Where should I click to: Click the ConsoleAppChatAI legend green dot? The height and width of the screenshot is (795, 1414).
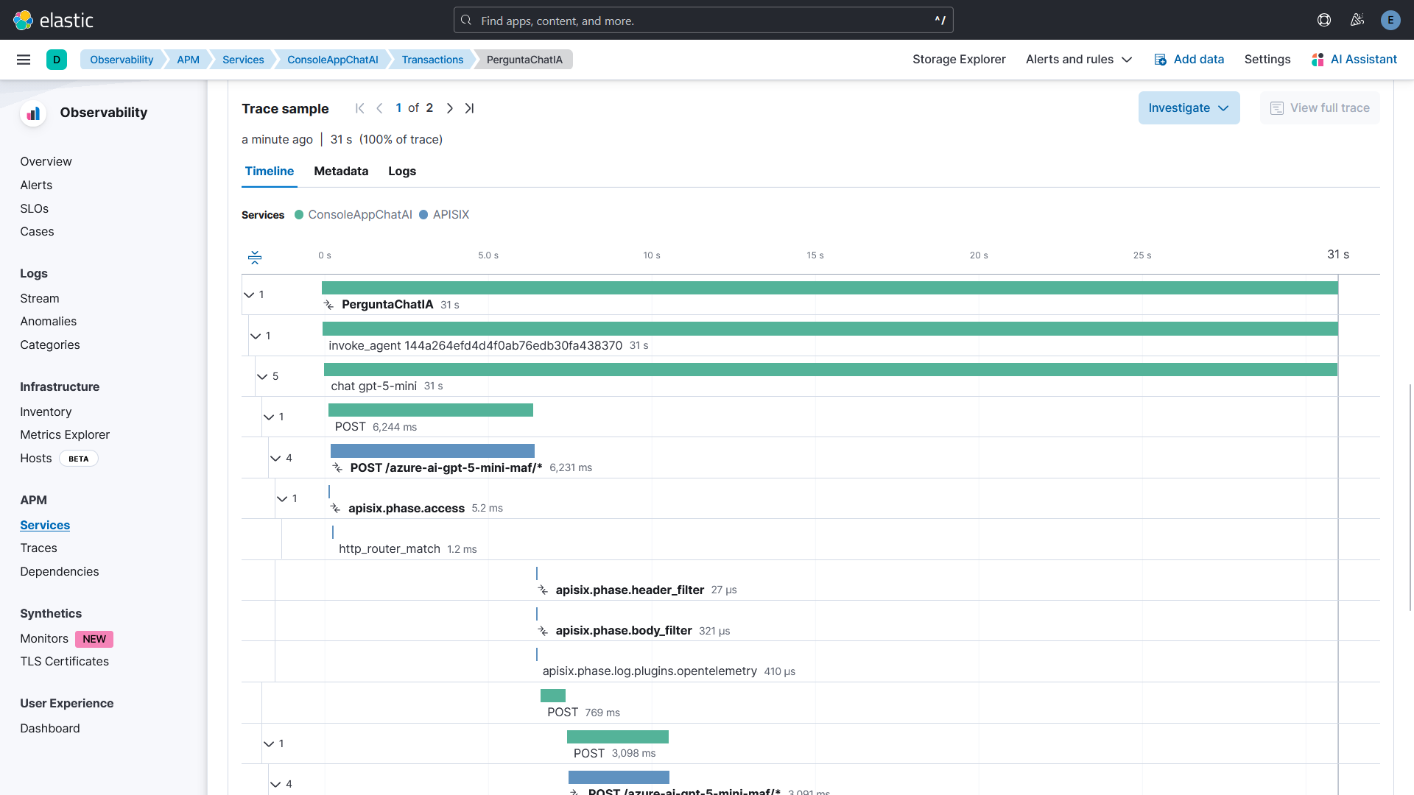pos(299,215)
